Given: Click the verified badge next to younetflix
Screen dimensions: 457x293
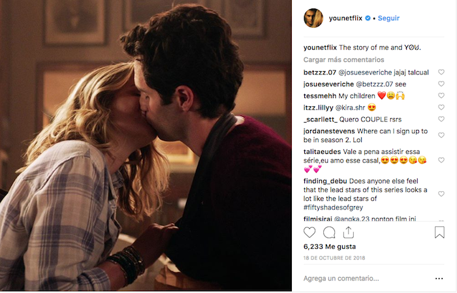Looking at the screenshot, I should [x=368, y=18].
